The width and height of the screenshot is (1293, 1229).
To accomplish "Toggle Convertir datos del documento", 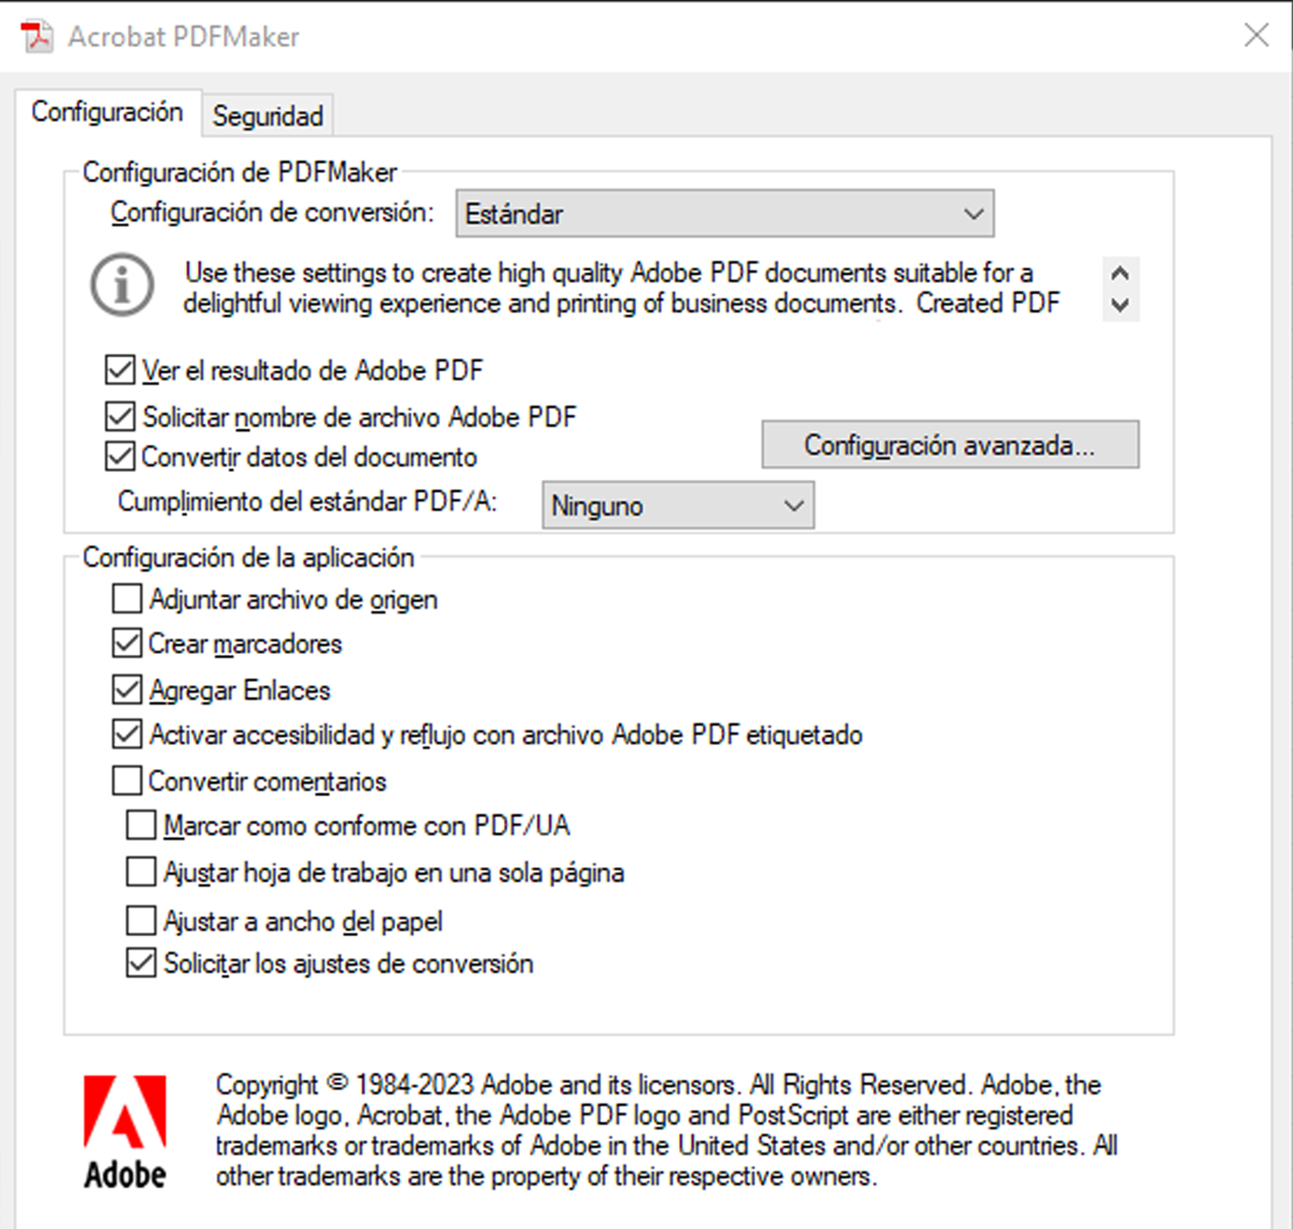I will (x=119, y=456).
